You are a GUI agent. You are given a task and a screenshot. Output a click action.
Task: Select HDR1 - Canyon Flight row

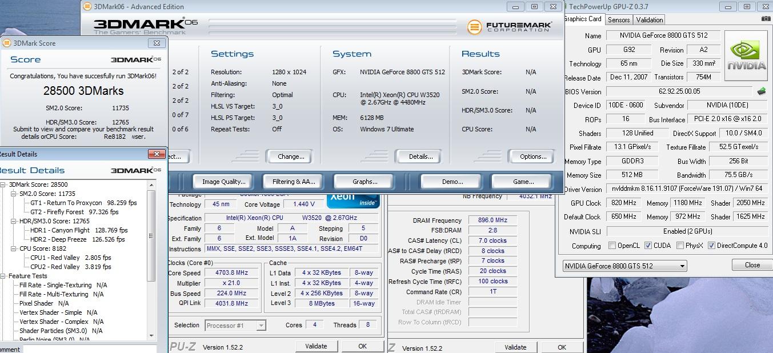[x=79, y=230]
